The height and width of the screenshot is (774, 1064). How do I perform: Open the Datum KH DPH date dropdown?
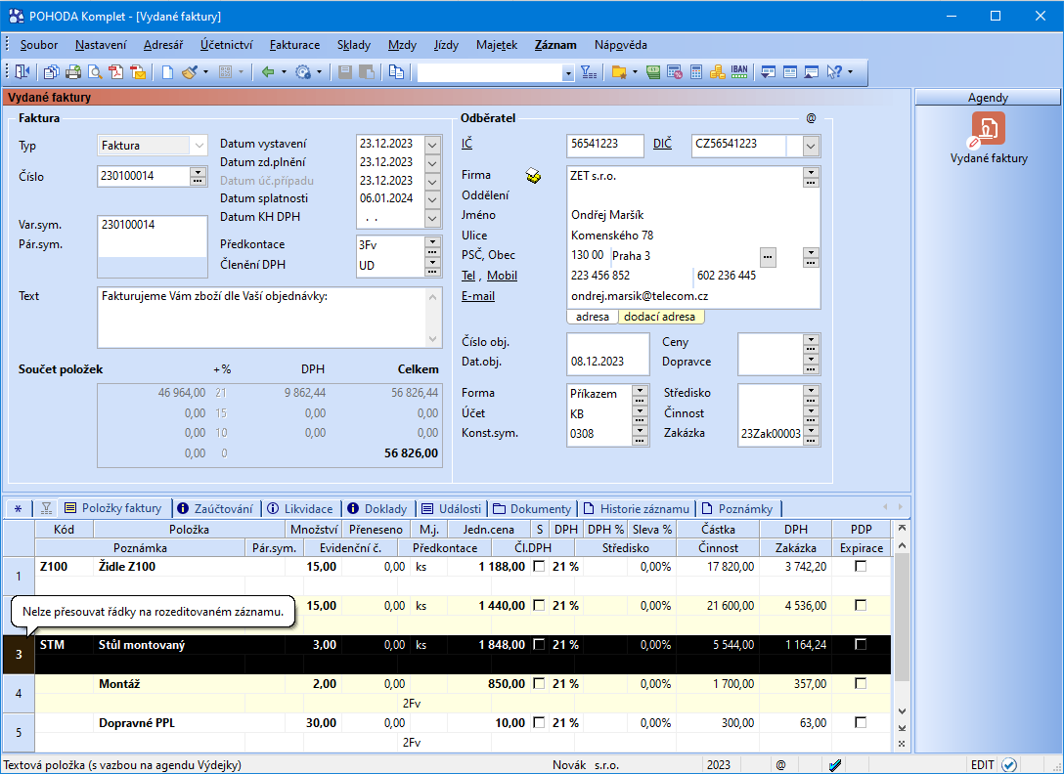(x=432, y=218)
